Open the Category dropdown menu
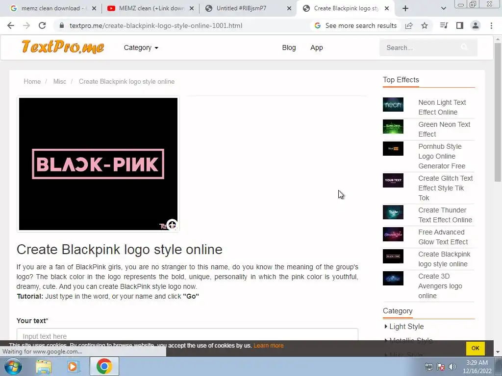Image resolution: width=502 pixels, height=376 pixels. (x=141, y=47)
